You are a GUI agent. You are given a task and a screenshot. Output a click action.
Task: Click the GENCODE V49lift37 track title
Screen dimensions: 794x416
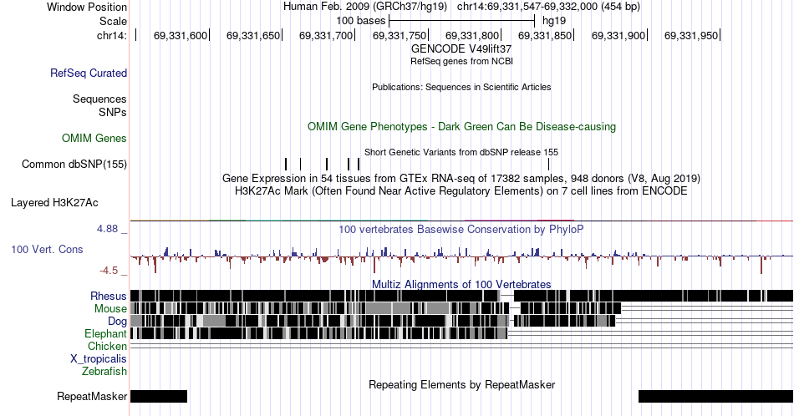461,48
